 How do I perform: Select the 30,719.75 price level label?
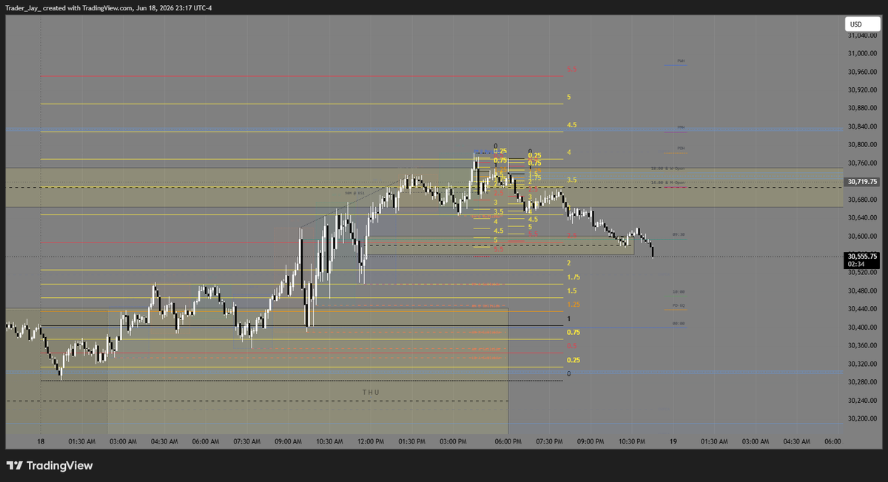[863, 181]
